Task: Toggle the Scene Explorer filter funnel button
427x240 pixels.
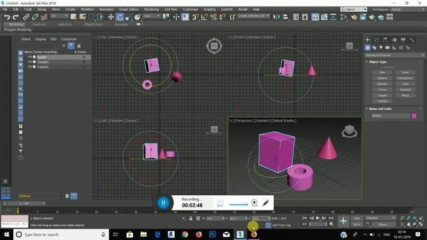Action: tap(71, 45)
